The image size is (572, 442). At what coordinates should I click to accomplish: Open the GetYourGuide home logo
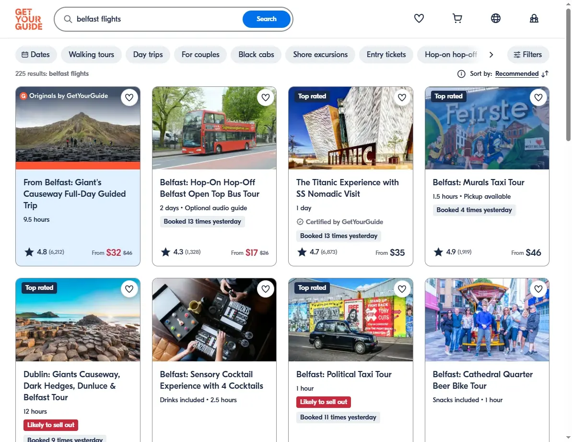(x=29, y=19)
